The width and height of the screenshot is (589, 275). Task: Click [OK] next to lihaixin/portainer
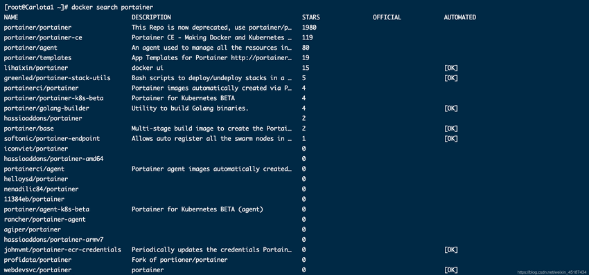click(x=451, y=68)
